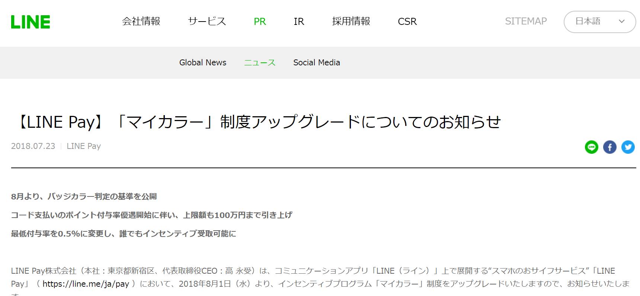Switch to ニュース tab
The height and width of the screenshot is (296, 640).
click(260, 62)
